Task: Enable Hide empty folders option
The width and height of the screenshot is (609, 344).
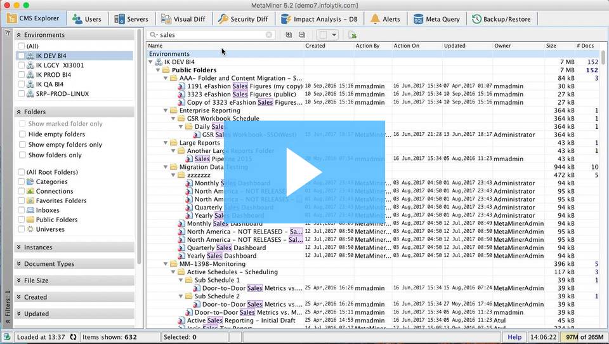Action: [x=22, y=135]
